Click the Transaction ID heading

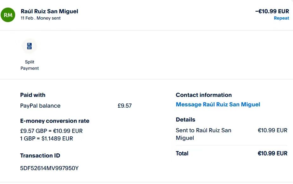(x=40, y=156)
